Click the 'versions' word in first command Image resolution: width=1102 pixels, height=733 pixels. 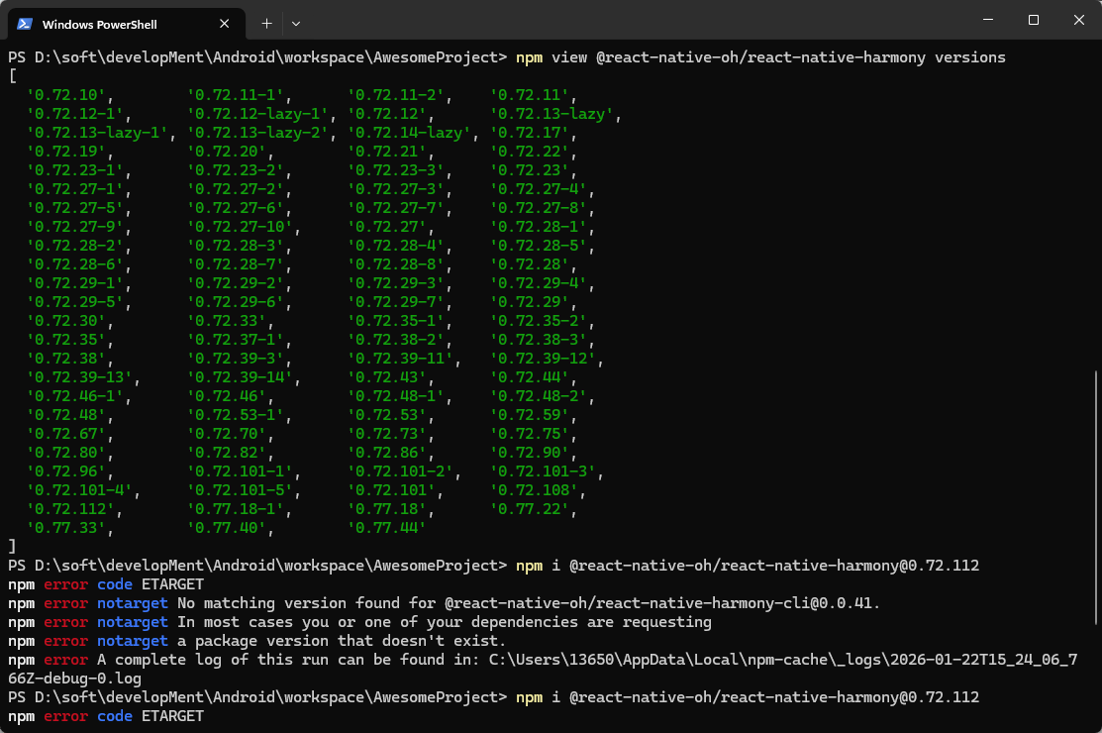point(970,57)
